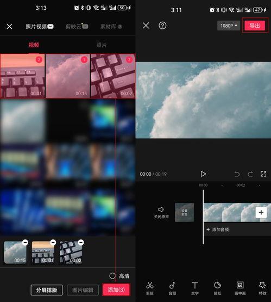Screen dimensions: 271x302
Task: Open the 剪辑 scissors tool
Action: click(x=150, y=288)
